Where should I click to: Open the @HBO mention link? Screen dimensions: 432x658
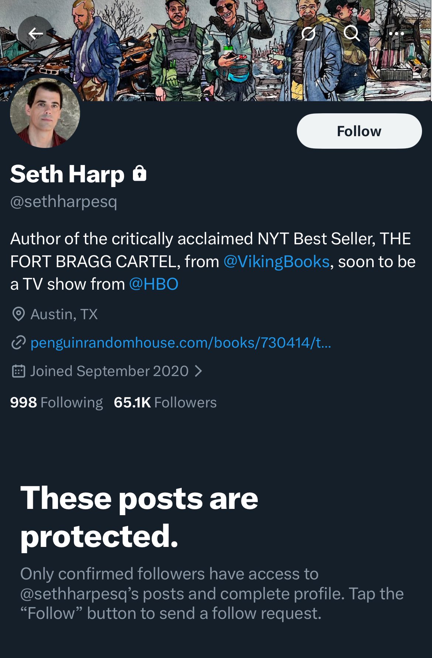tap(154, 284)
